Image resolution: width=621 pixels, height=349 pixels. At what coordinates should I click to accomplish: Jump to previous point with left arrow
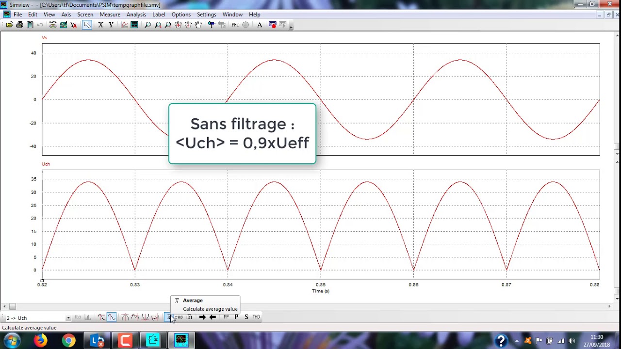212,317
